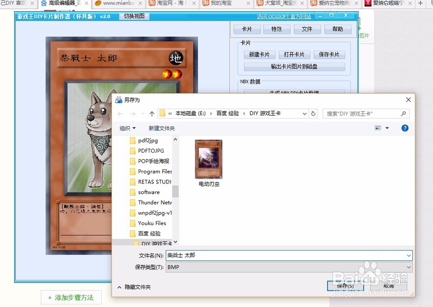This screenshot has height=307, width=433.
Task: Go forward in the Save As dialog
Action: (x=133, y=114)
